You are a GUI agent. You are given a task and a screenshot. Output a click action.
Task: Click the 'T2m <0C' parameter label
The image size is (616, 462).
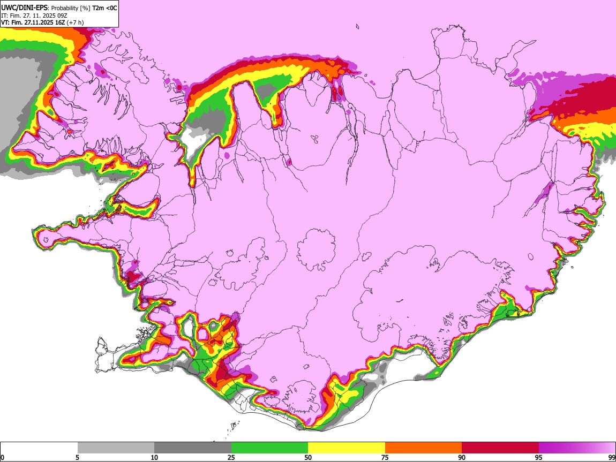pyautogui.click(x=105, y=8)
